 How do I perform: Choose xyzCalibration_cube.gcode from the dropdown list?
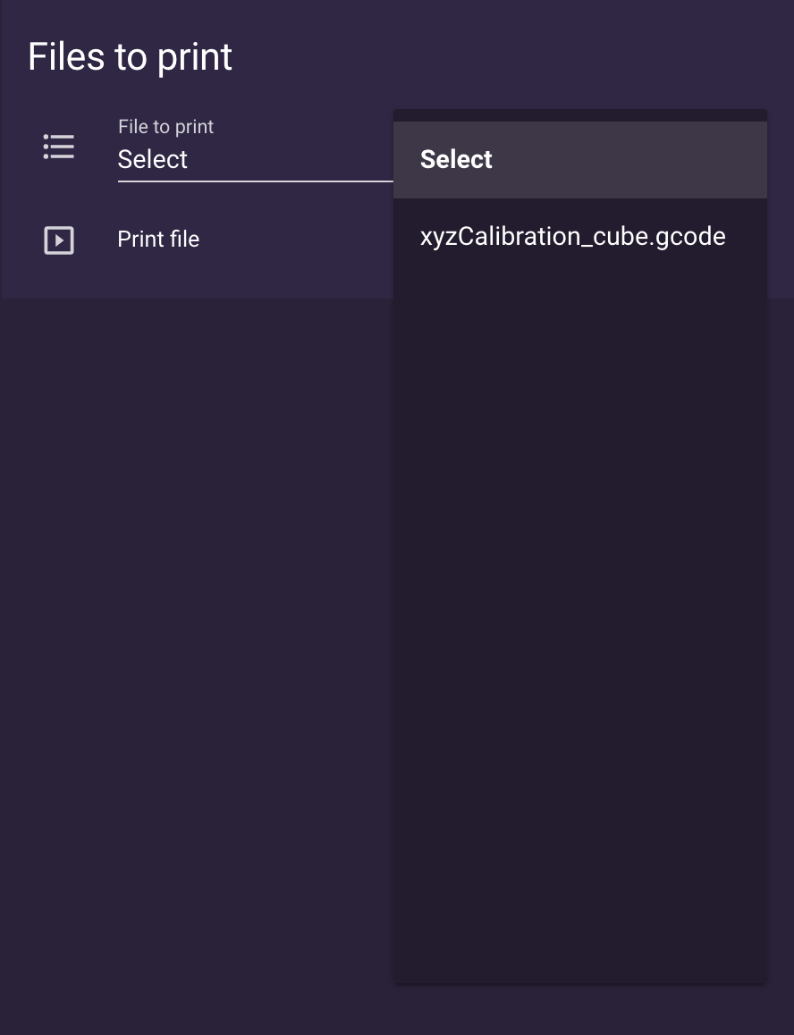(572, 237)
